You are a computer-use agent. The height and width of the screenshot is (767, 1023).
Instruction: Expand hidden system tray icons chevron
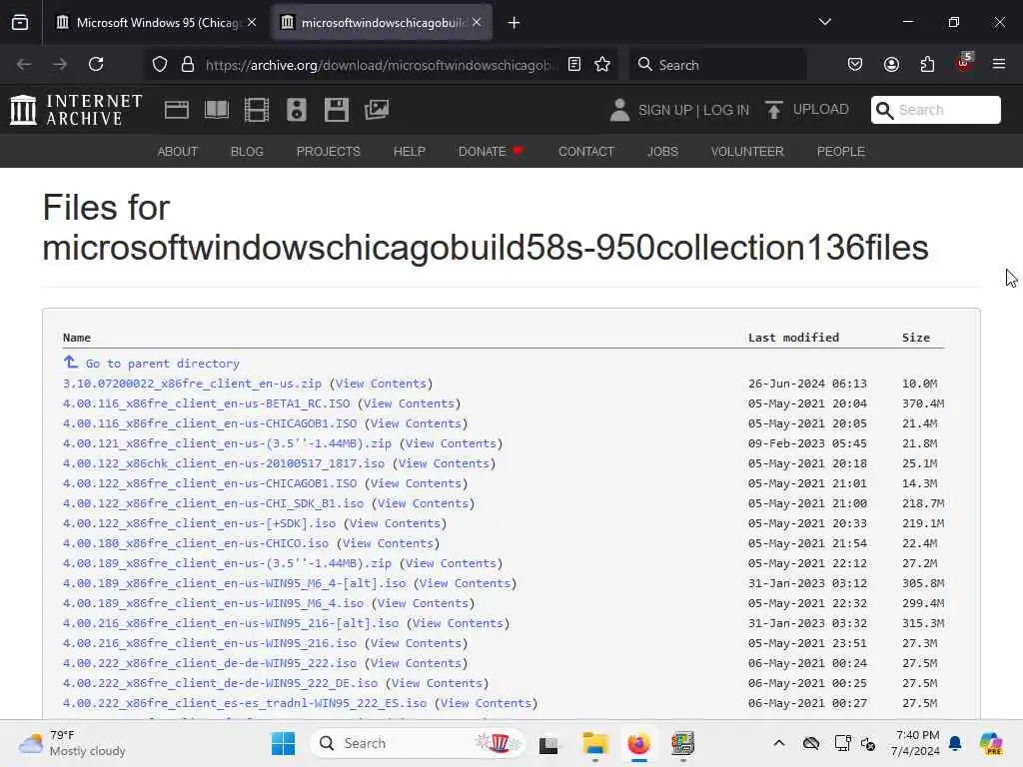click(x=779, y=743)
